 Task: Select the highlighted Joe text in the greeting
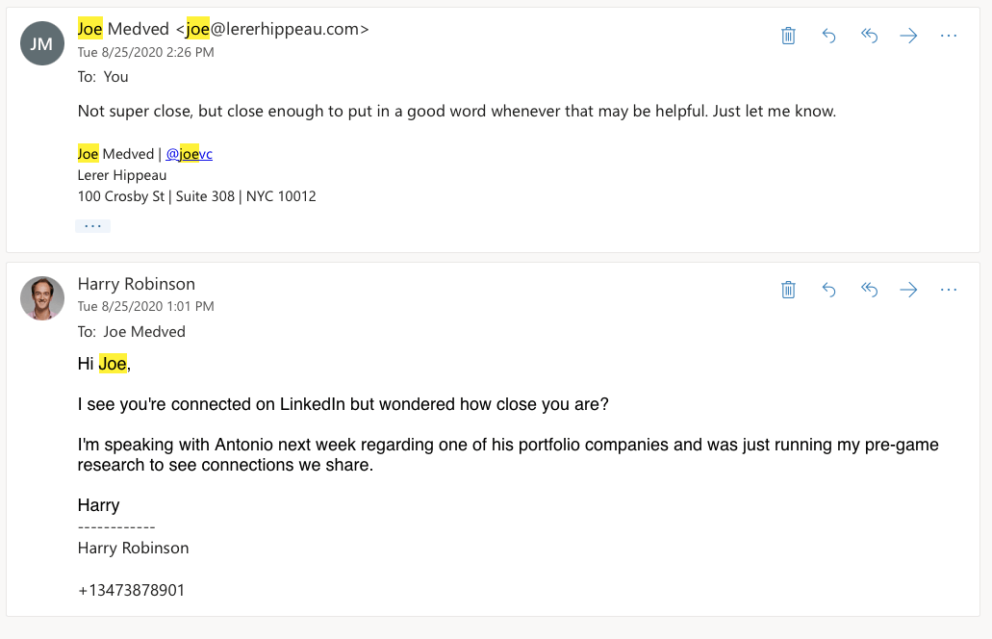coord(112,364)
